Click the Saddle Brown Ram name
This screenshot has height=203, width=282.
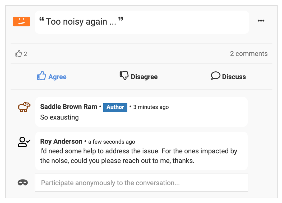coord(68,107)
